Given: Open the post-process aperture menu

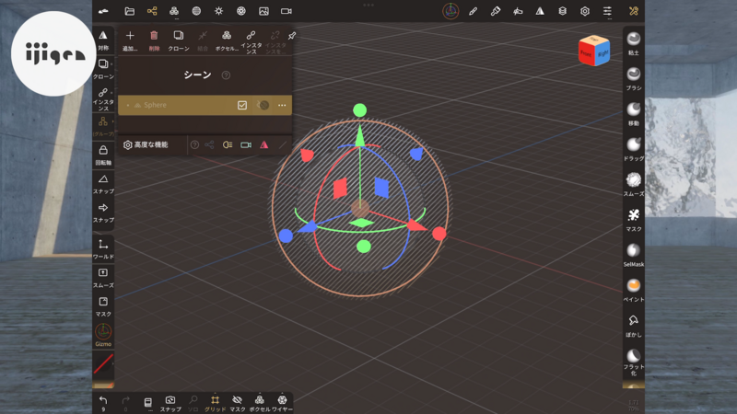Looking at the screenshot, I should (241, 11).
